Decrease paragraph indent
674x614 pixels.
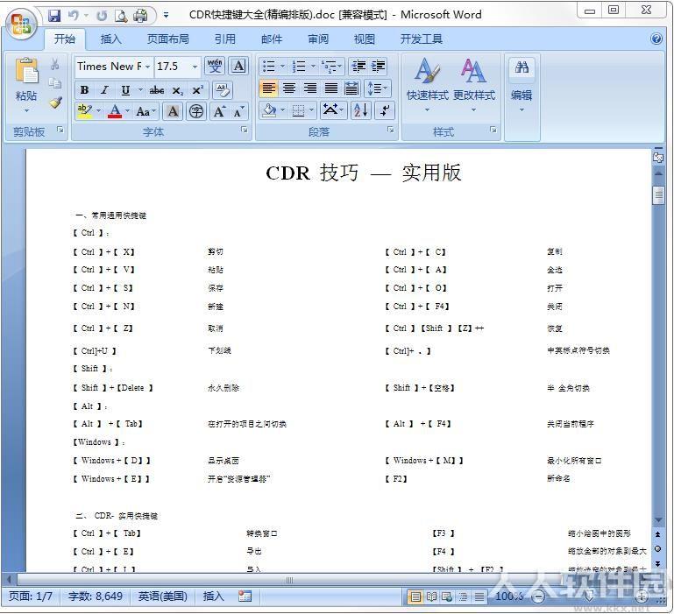(x=358, y=67)
